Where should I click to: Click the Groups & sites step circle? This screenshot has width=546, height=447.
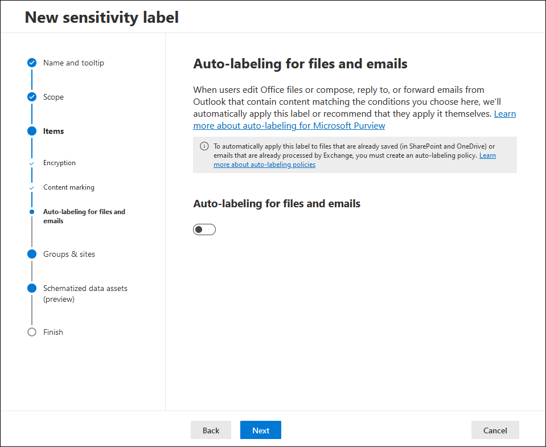click(x=32, y=254)
